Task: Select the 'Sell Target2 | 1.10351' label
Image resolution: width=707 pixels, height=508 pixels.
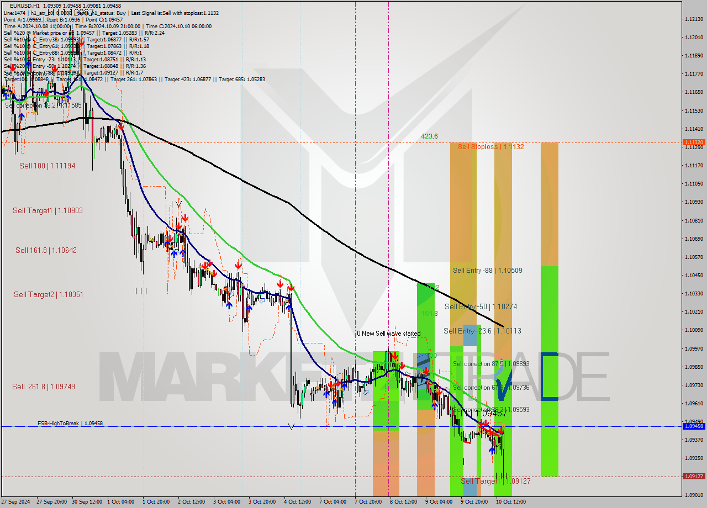Action: [49, 294]
